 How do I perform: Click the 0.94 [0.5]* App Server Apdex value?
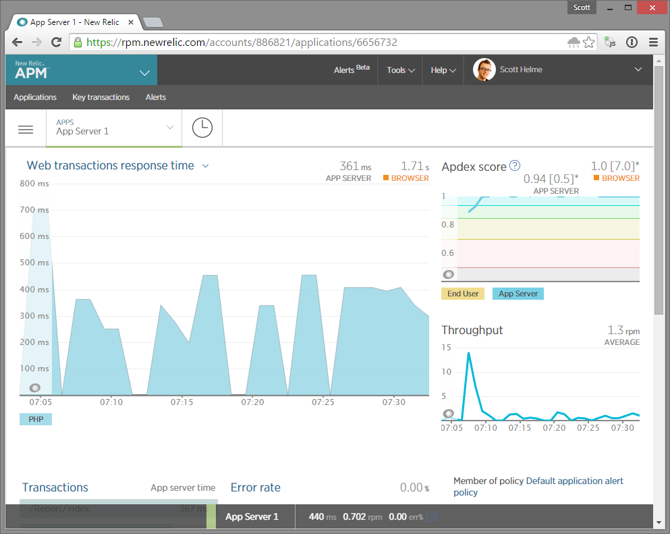(551, 179)
